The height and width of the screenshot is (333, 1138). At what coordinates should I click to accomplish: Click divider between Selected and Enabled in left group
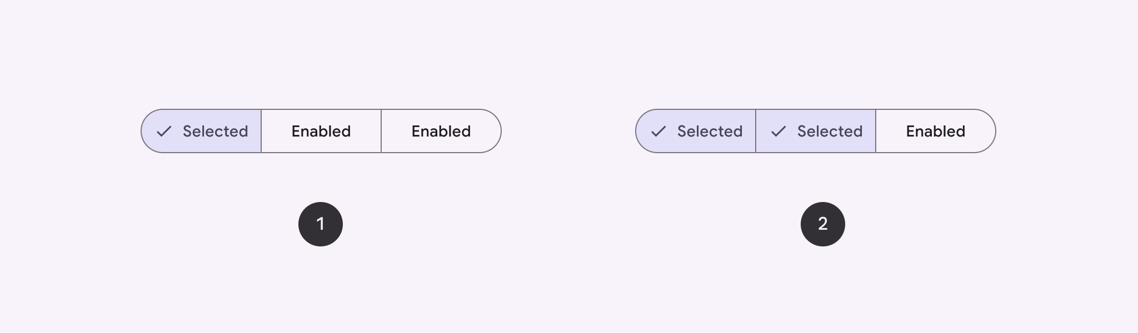(261, 132)
